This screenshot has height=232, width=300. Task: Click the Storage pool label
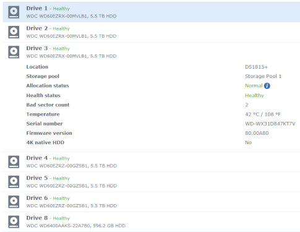click(43, 76)
